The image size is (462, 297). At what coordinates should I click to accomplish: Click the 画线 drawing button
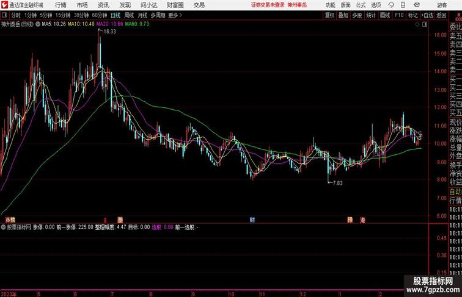(x=385, y=15)
